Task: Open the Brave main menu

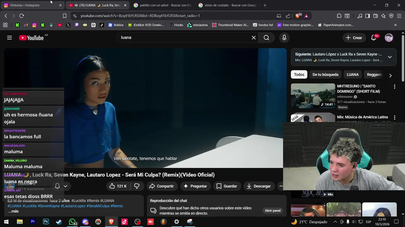Action: 399,16
